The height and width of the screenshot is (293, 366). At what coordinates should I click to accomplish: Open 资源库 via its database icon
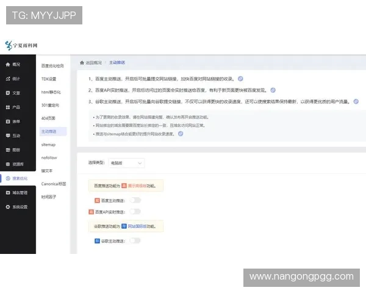click(8, 164)
